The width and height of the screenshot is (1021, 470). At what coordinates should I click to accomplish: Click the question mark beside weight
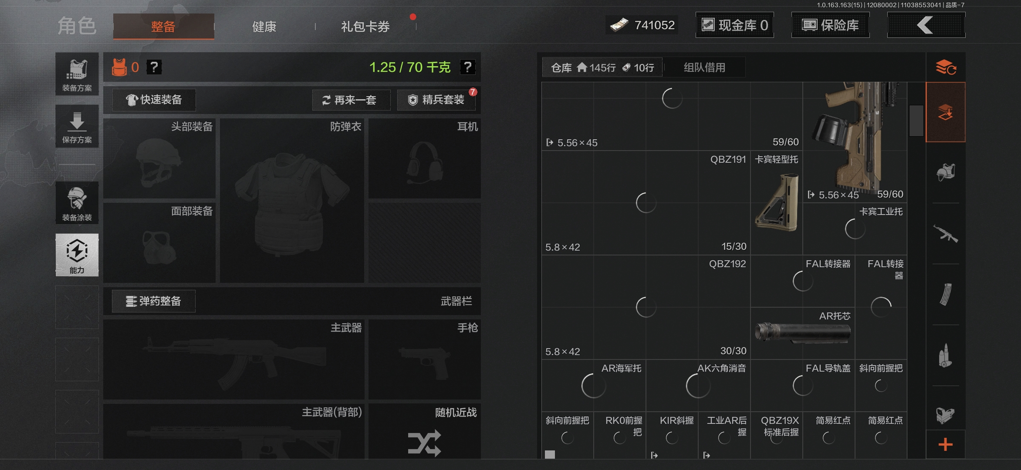pos(467,67)
